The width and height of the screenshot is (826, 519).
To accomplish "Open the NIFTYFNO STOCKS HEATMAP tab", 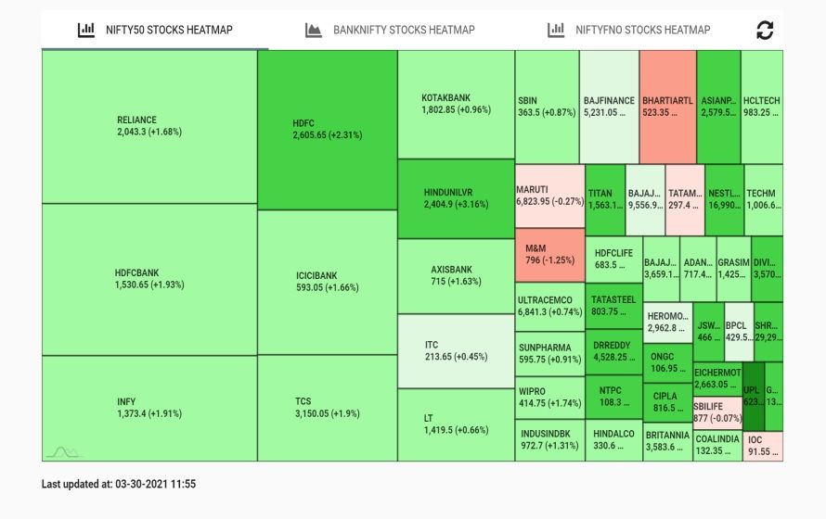I will [x=642, y=30].
